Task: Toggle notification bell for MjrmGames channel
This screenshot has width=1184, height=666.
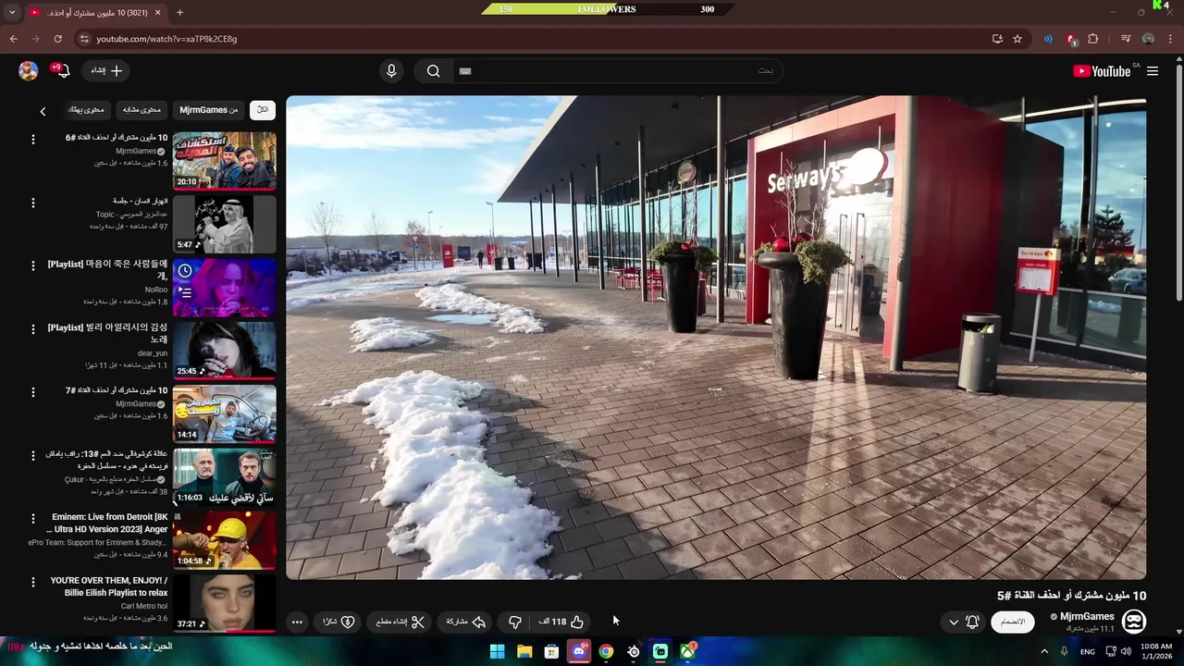Action: click(x=972, y=622)
